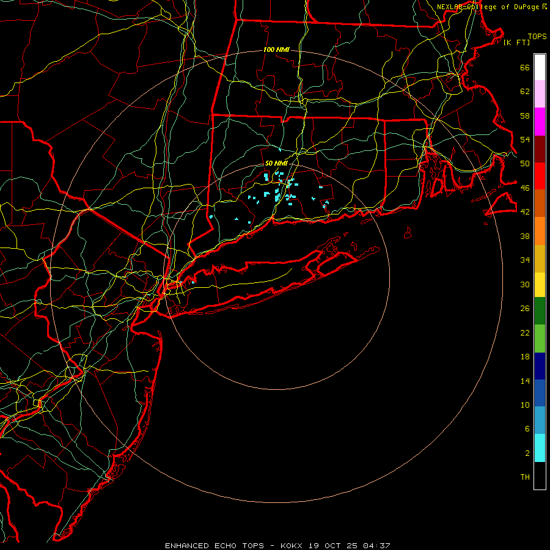
Task: Click the 18 legend value label
Action: point(525,357)
